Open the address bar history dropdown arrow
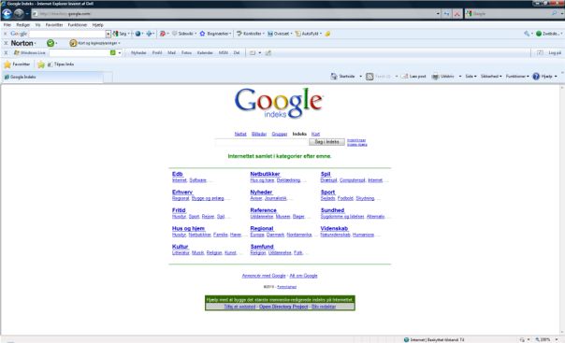This screenshot has height=343, width=565. [x=438, y=14]
